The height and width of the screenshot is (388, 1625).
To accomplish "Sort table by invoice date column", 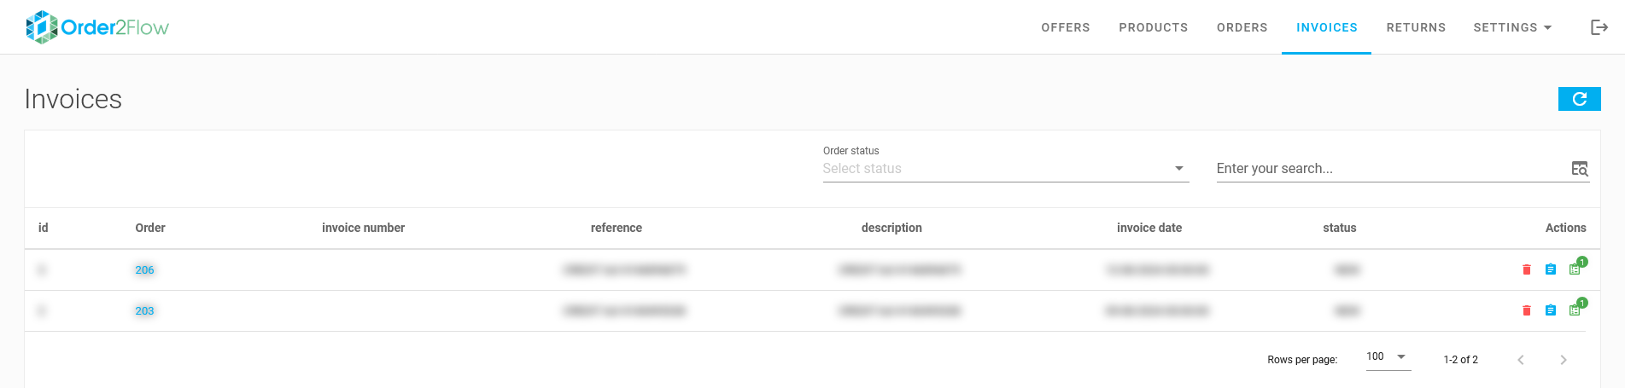I will coord(1149,228).
